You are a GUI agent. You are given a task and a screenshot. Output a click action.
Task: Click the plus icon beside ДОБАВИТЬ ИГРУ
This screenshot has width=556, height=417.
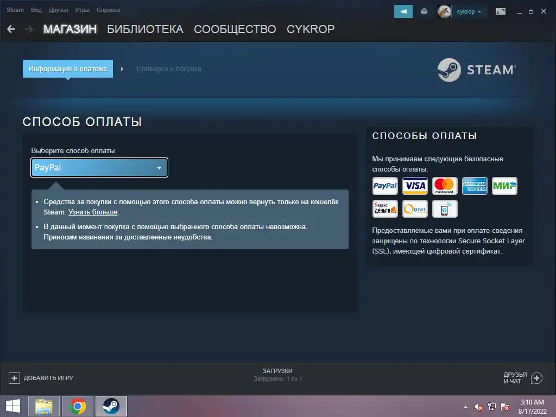click(x=14, y=378)
